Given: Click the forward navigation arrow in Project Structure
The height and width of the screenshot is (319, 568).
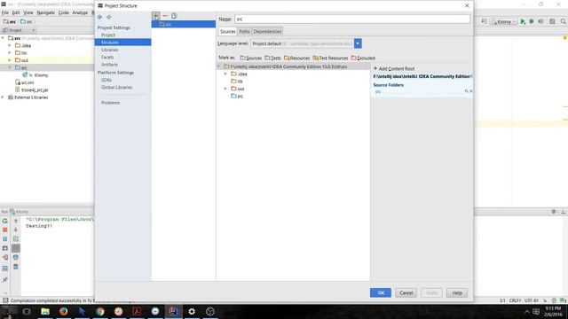Looking at the screenshot, I should pos(108,17).
